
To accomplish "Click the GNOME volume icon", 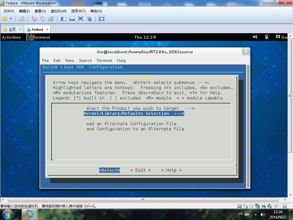I will (255, 37).
